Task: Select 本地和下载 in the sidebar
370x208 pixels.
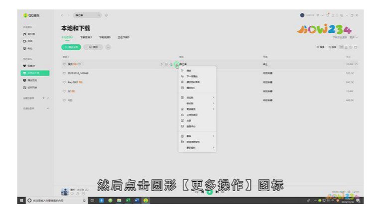Action: pos(35,73)
